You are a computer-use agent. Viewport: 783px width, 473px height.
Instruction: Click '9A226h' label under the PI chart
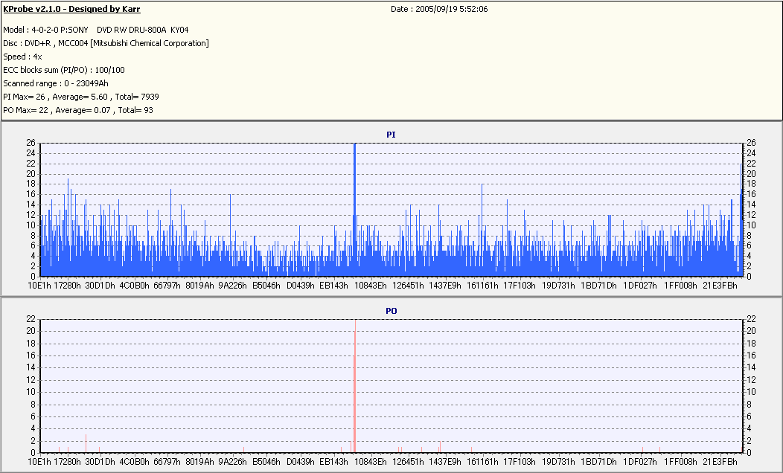232,286
